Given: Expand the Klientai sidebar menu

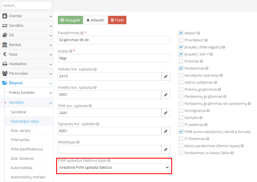Looking at the screenshot, I should pos(27,16).
